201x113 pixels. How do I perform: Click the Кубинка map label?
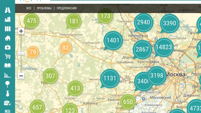(x=90, y=103)
